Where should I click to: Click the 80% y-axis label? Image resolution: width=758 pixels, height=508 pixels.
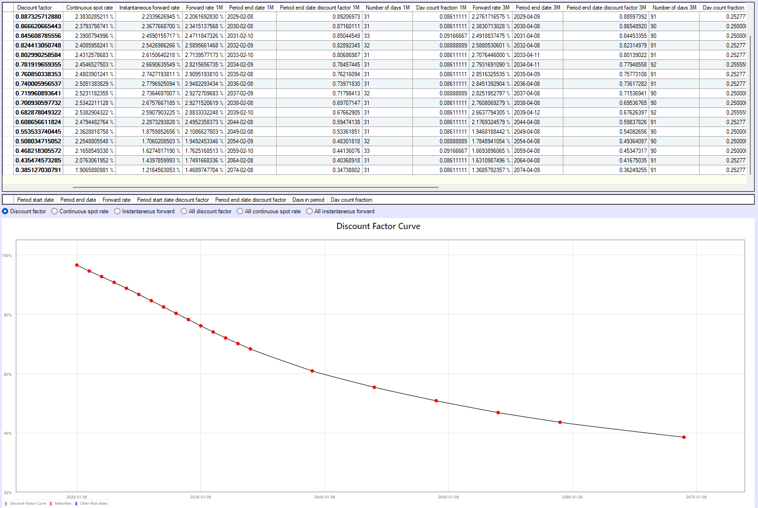coord(8,315)
